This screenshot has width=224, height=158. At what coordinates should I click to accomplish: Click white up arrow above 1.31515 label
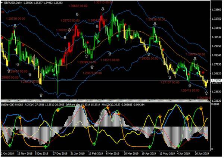[109, 54]
